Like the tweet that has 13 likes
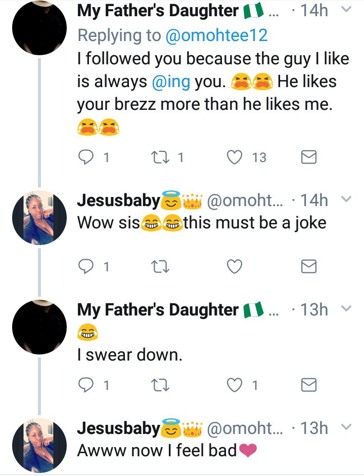This screenshot has height=476, width=364. (x=235, y=157)
